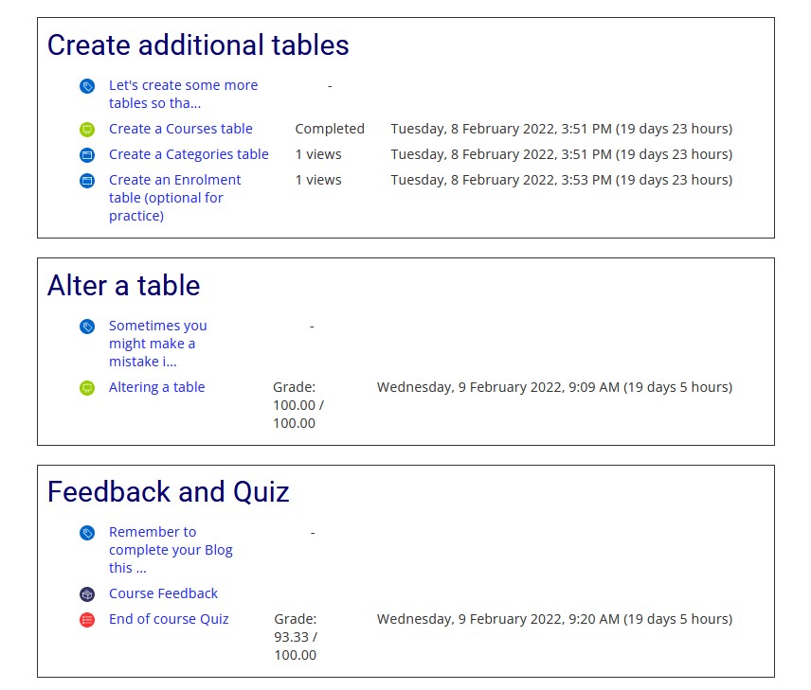Open the Create a Courses table lesson

tap(181, 129)
